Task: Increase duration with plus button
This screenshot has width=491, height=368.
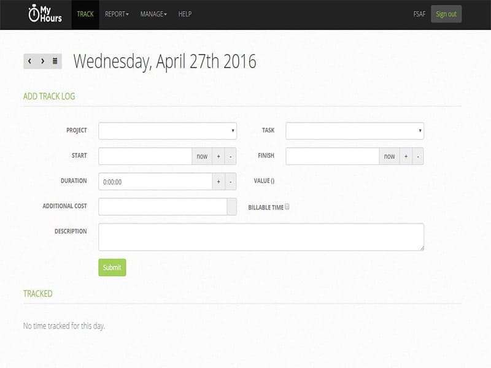Action: click(x=218, y=182)
